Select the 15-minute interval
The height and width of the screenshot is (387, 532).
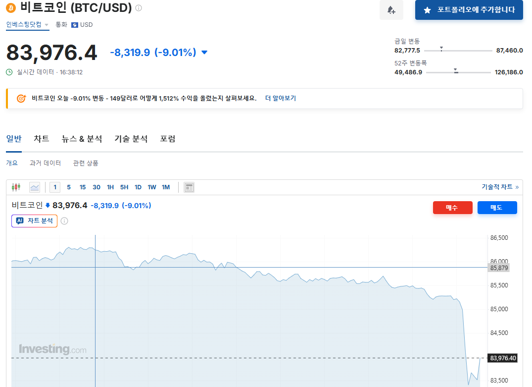pos(82,187)
